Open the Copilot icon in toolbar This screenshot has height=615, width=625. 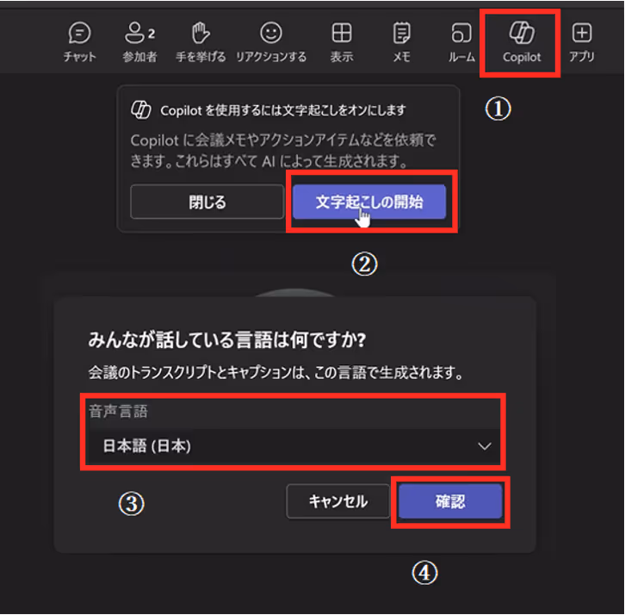[522, 33]
